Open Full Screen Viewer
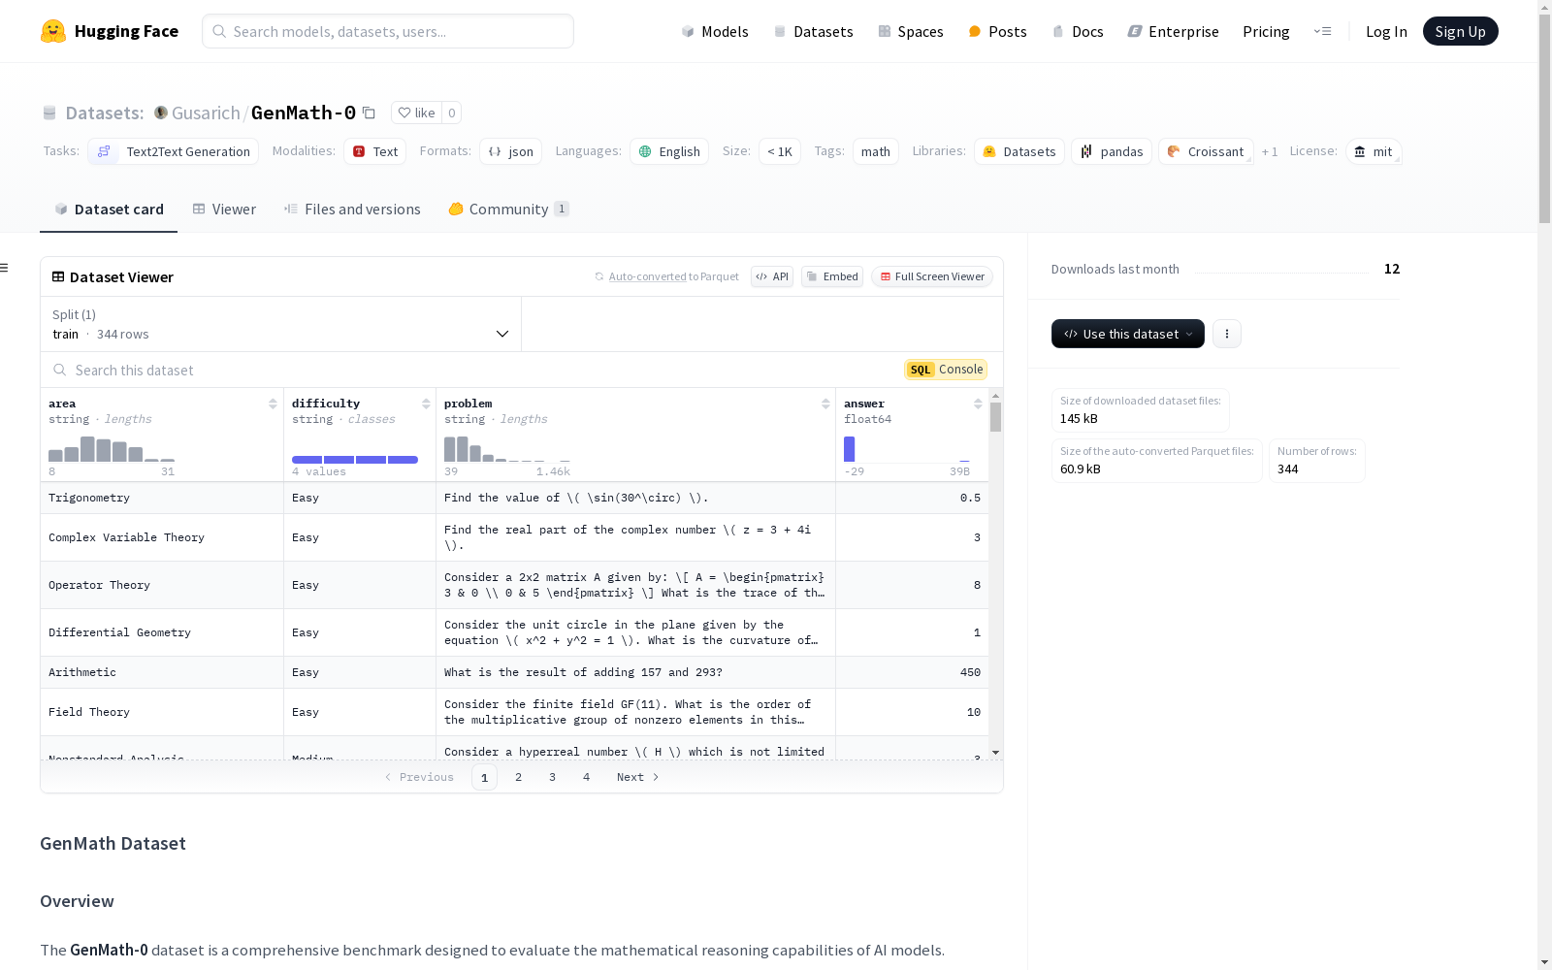Viewport: 1552px width, 970px height. click(x=932, y=276)
